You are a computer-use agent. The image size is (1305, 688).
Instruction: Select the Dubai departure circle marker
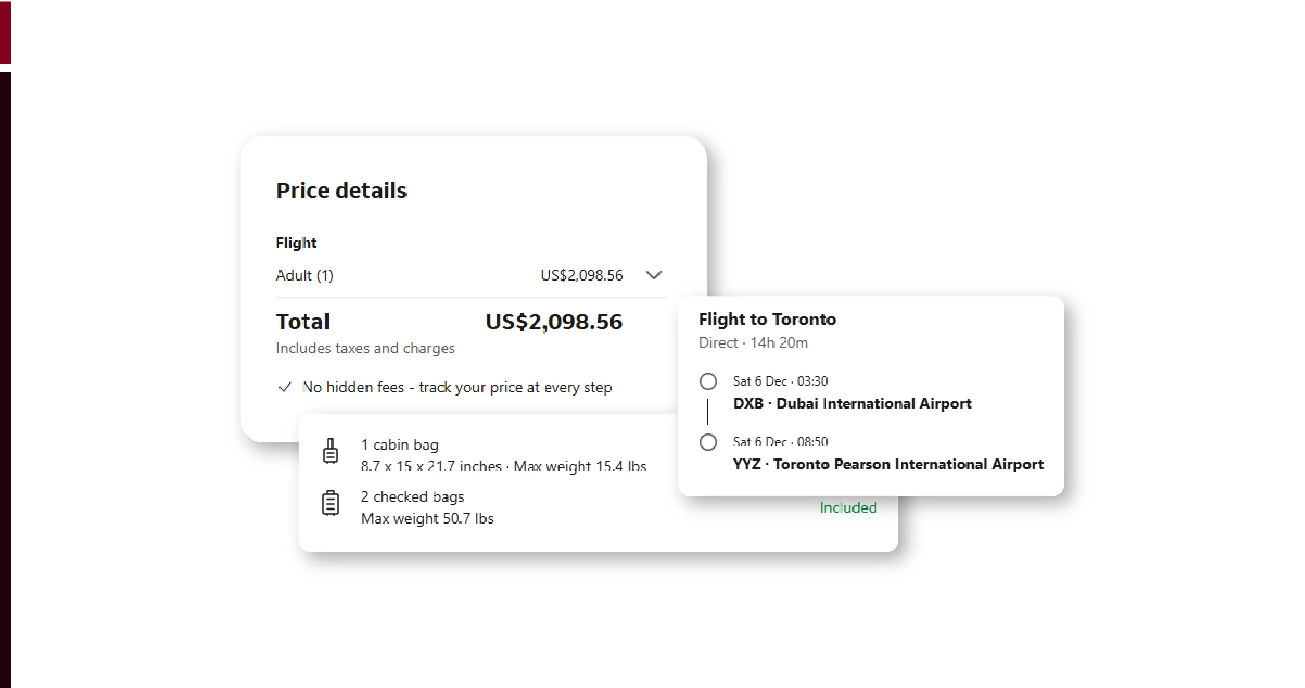click(708, 381)
